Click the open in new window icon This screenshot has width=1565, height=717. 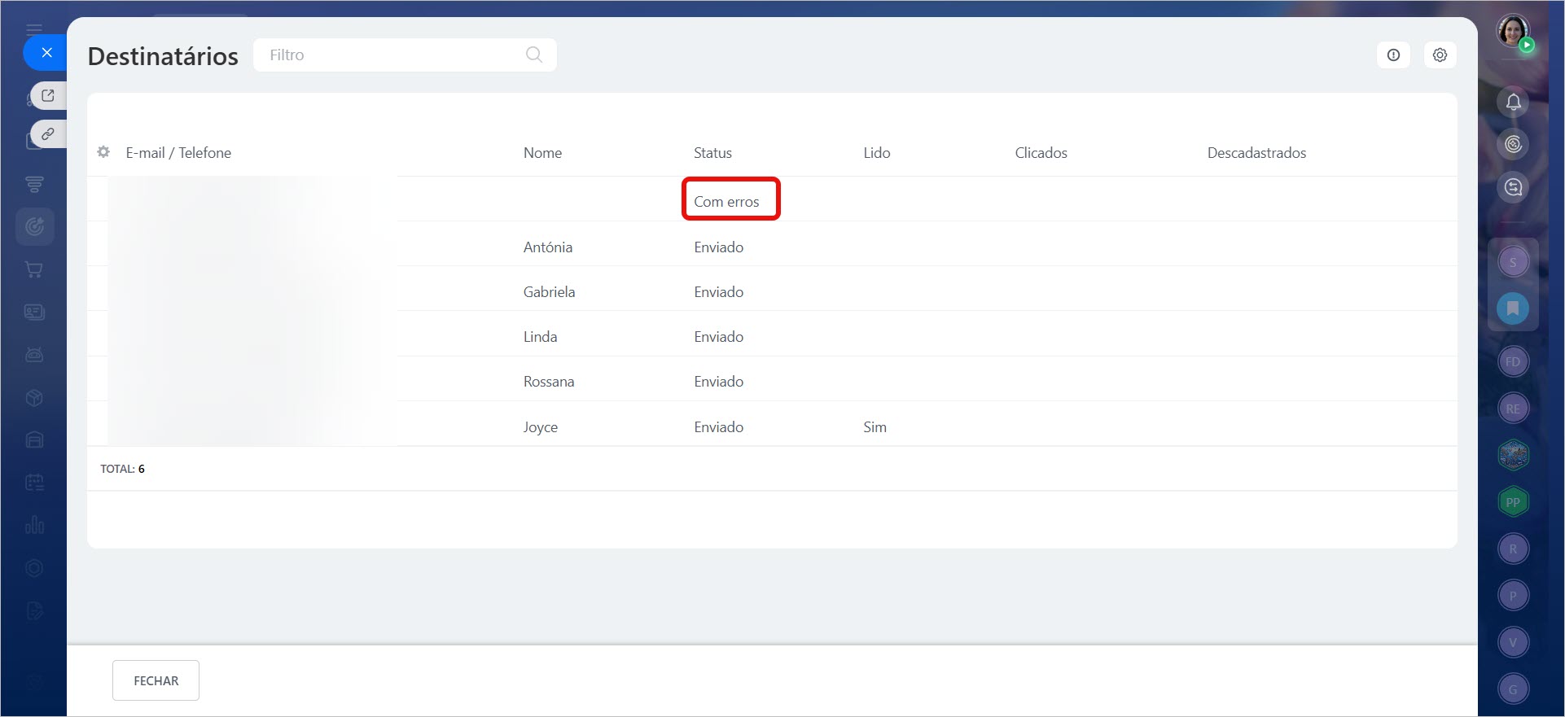tap(48, 95)
